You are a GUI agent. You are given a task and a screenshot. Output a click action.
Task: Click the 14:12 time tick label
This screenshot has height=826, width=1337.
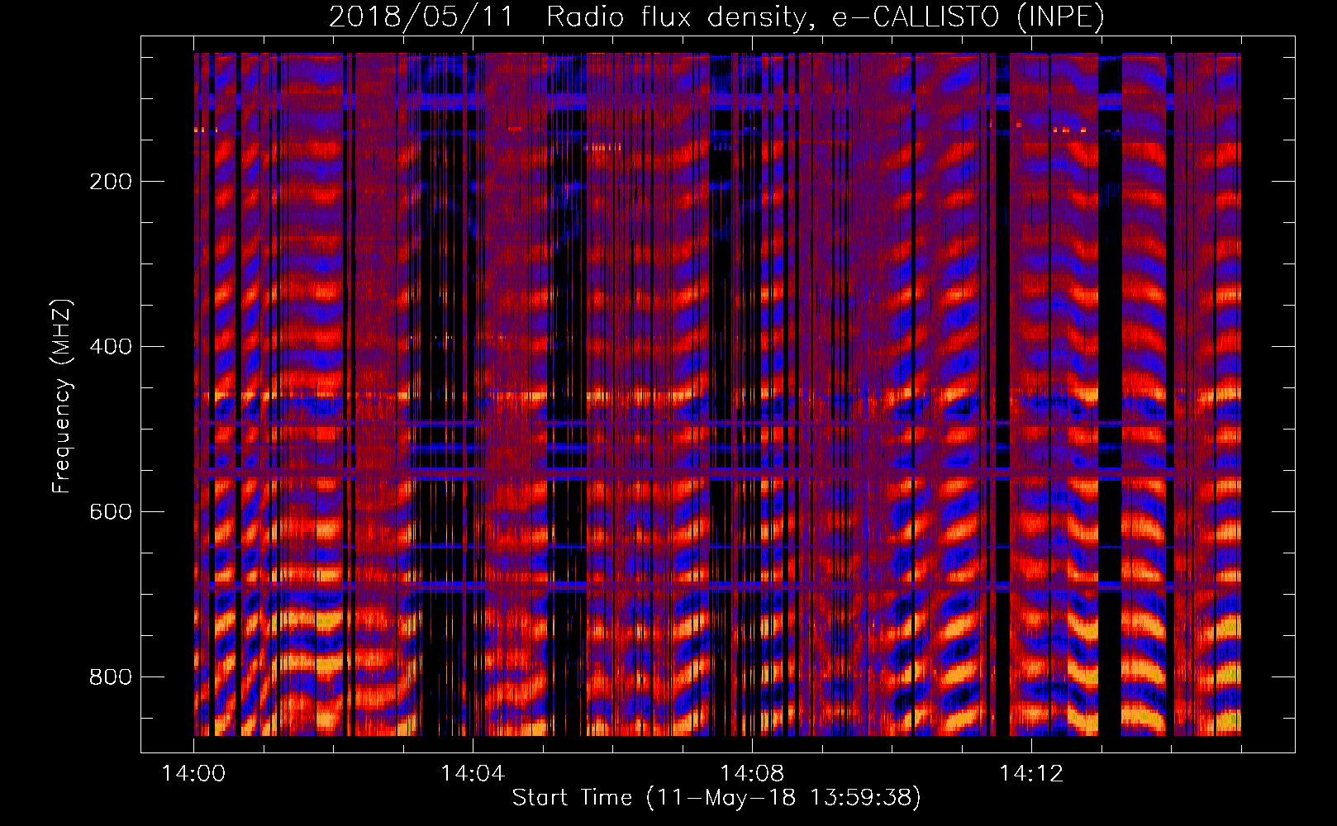[1031, 774]
